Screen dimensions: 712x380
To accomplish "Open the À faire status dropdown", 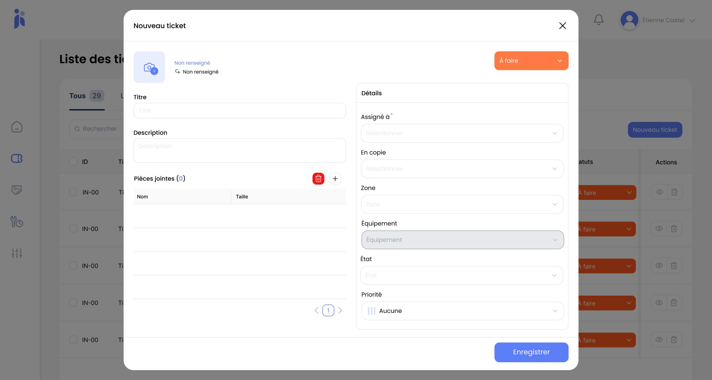I will pos(531,61).
